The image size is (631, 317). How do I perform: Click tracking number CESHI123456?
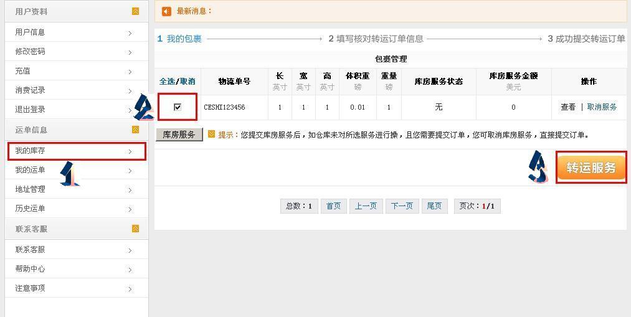tap(224, 107)
